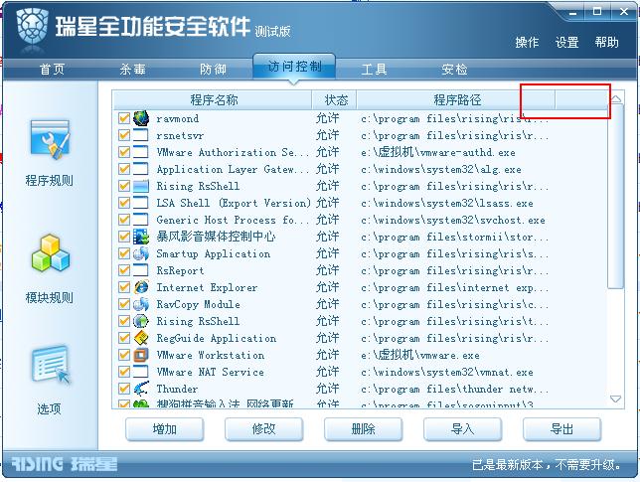Switch to 首页 tab
The width and height of the screenshot is (640, 482).
tap(53, 69)
